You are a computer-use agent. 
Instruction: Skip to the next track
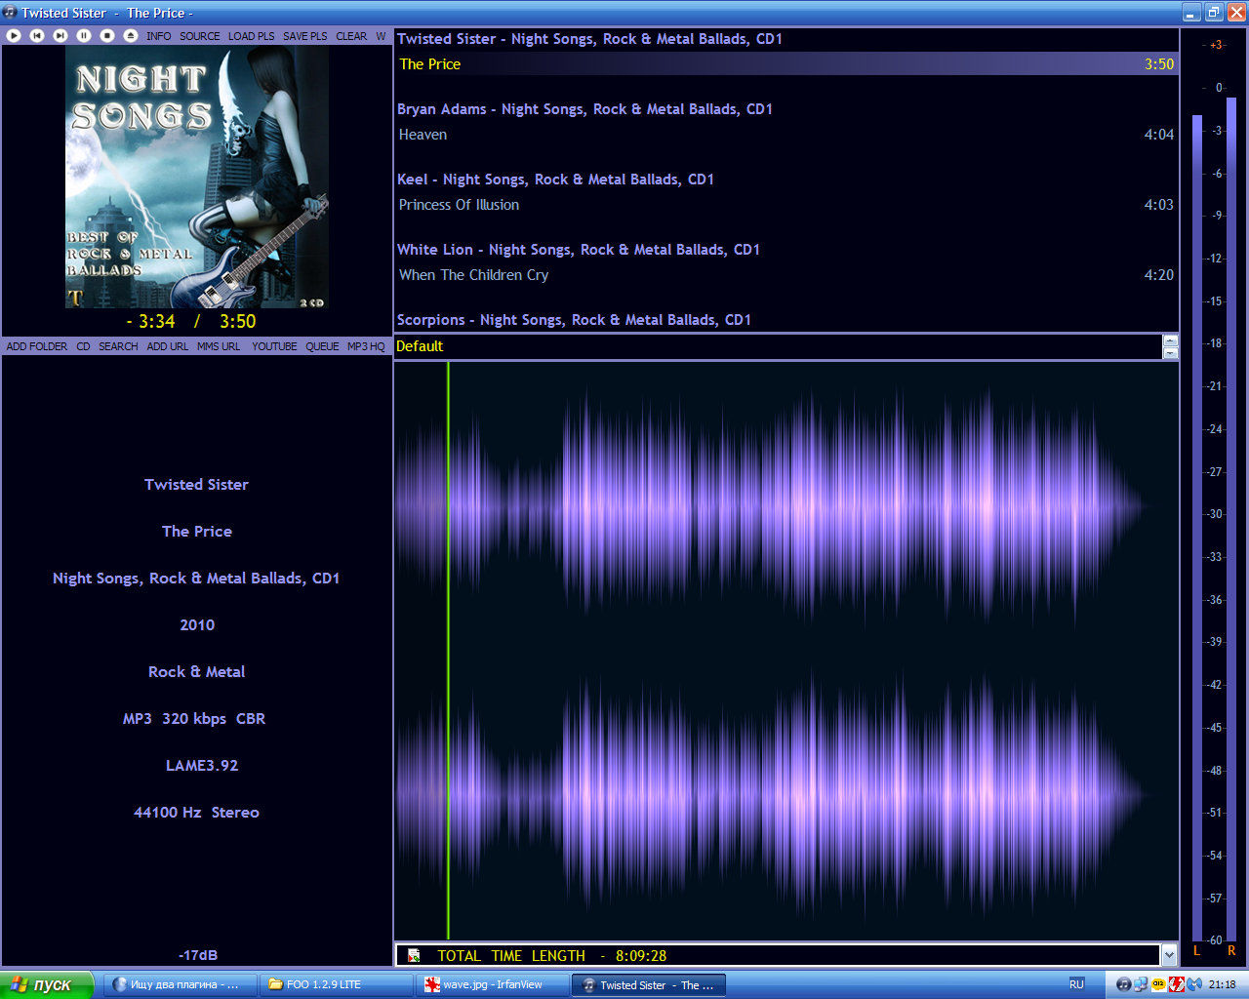pyautogui.click(x=60, y=36)
